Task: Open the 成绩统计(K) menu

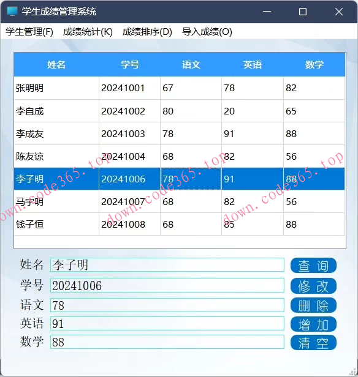Action: [88, 32]
